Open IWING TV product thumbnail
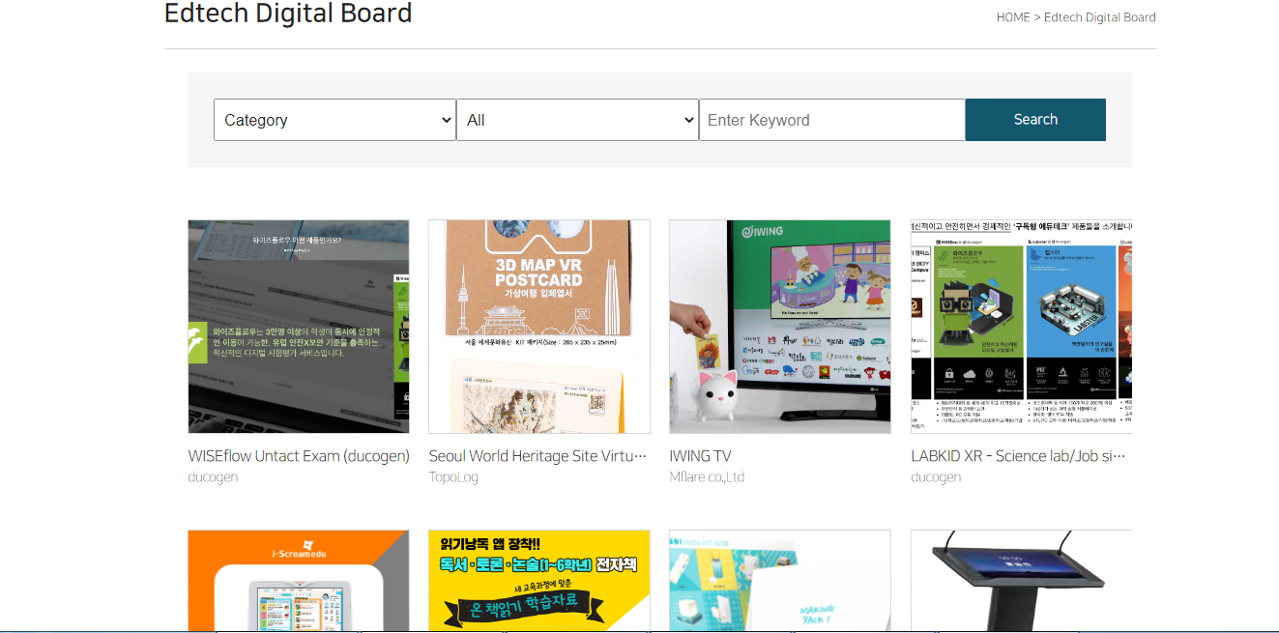This screenshot has width=1279, height=633. click(780, 327)
